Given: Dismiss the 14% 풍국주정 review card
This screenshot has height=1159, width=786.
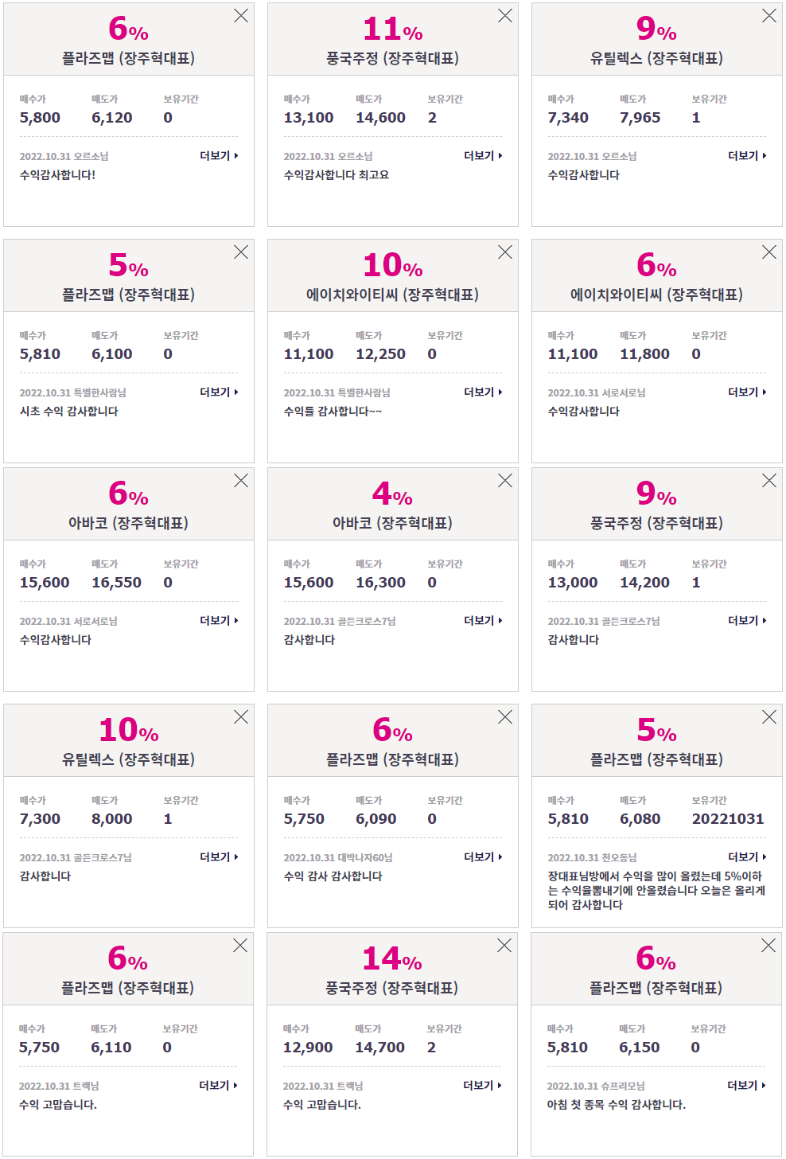Looking at the screenshot, I should [504, 946].
